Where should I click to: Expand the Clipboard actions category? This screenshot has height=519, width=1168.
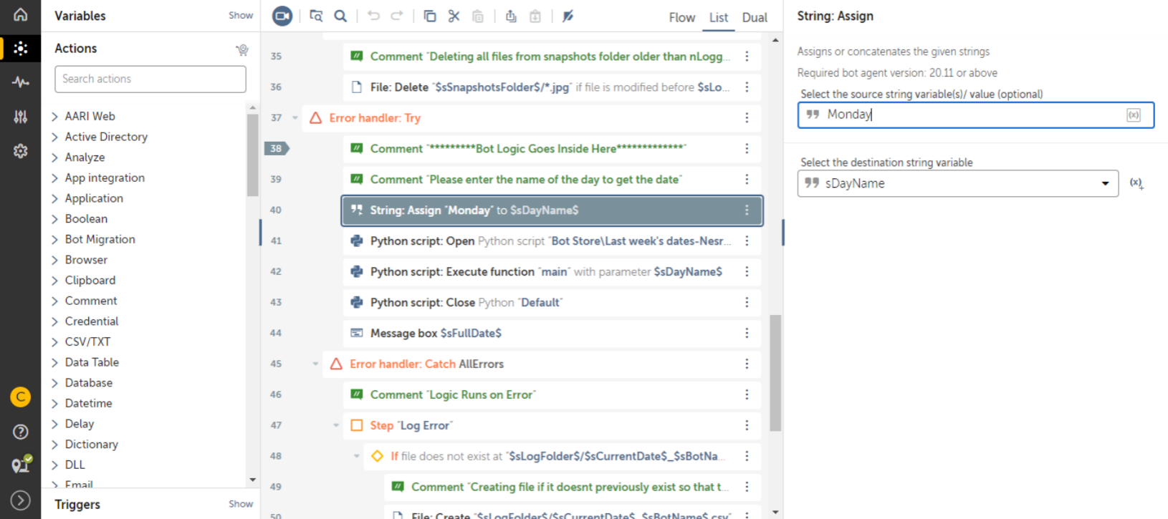(55, 281)
